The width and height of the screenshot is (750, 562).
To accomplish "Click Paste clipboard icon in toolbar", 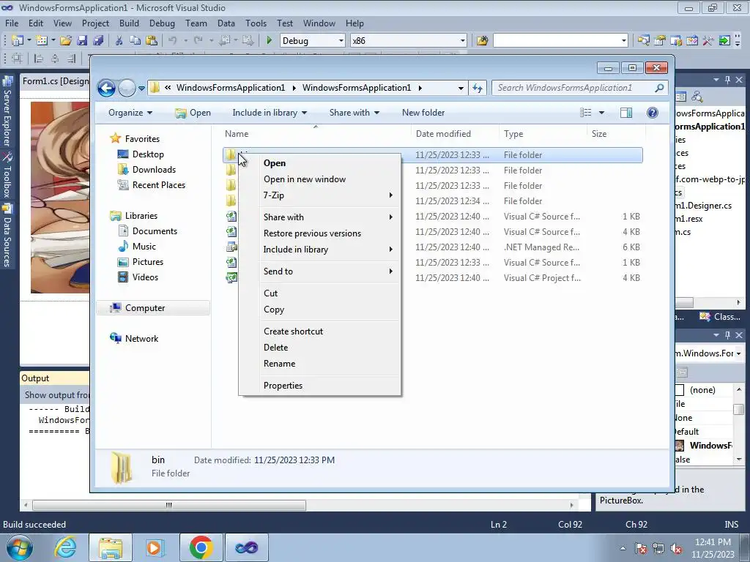I will click(151, 41).
